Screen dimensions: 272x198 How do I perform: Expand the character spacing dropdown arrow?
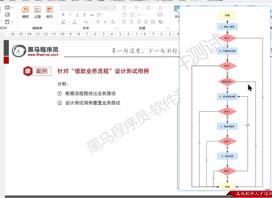pyautogui.click(x=104, y=15)
